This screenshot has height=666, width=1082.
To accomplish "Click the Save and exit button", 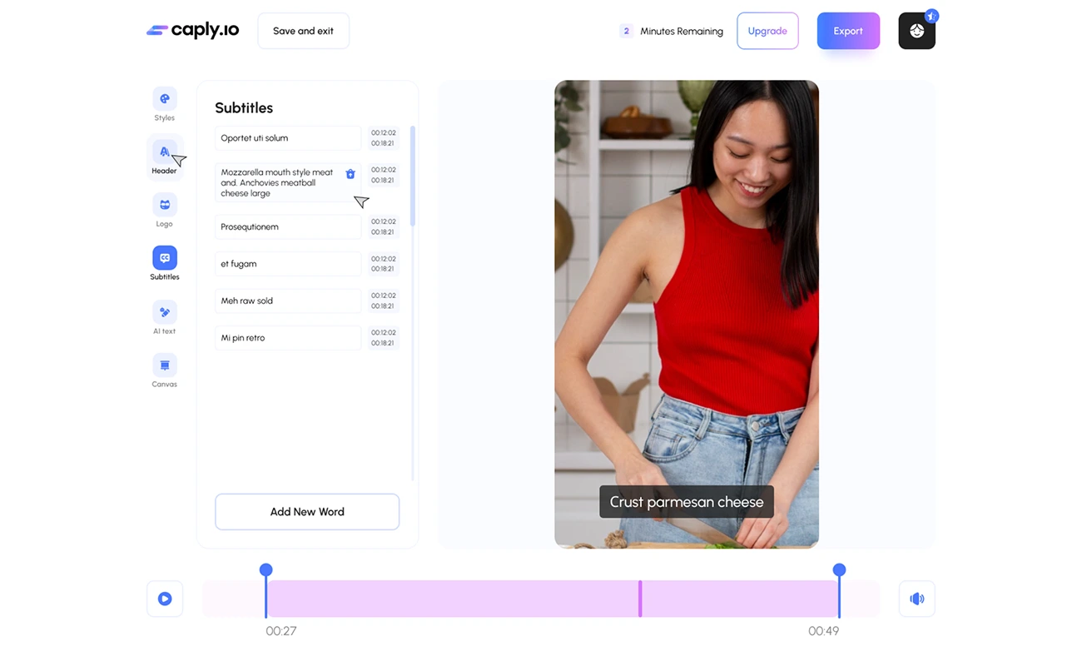I will click(x=303, y=31).
